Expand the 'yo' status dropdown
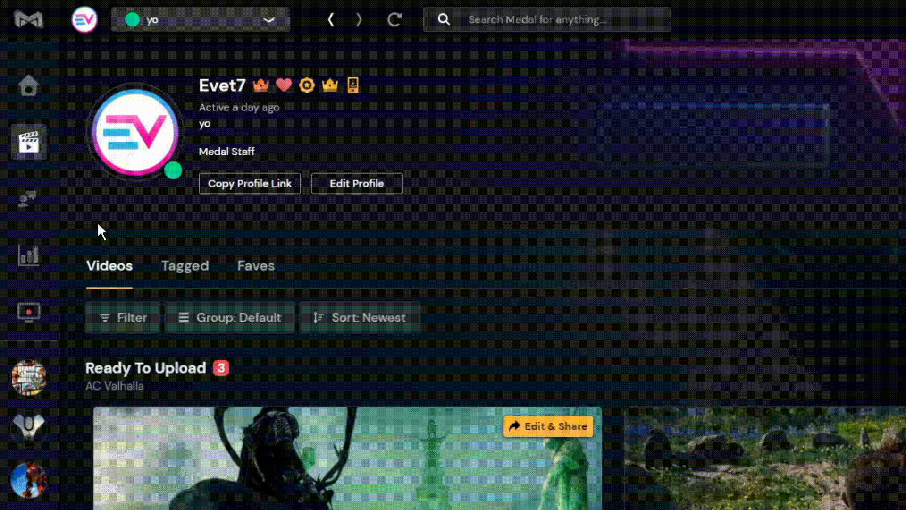The image size is (906, 510). [x=201, y=19]
